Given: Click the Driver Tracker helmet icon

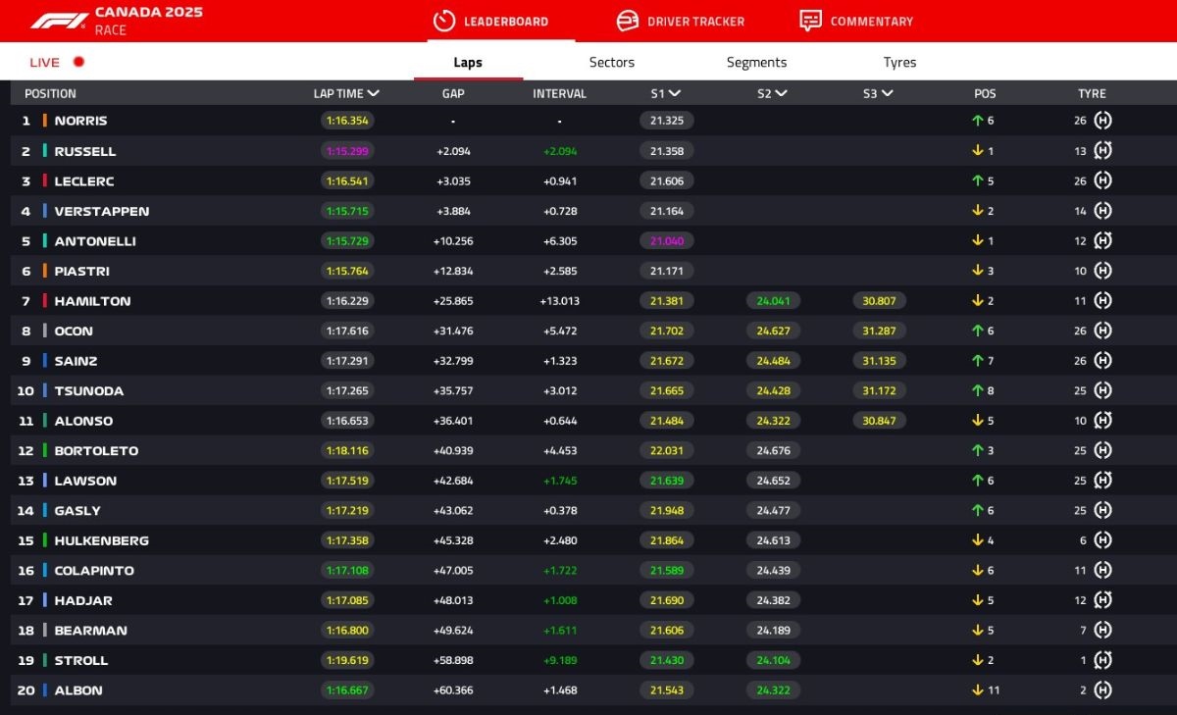Looking at the screenshot, I should click(x=628, y=21).
